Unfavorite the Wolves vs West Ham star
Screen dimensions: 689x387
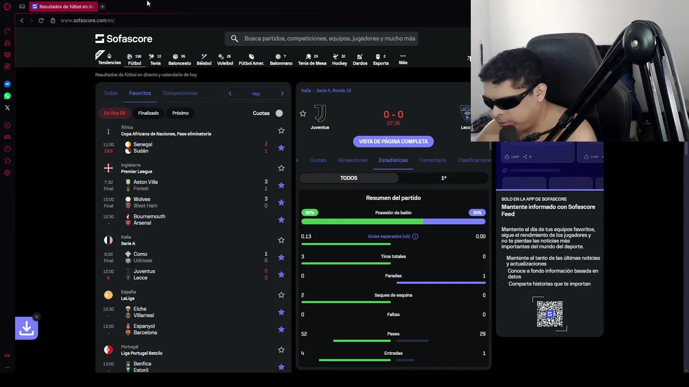tap(281, 203)
